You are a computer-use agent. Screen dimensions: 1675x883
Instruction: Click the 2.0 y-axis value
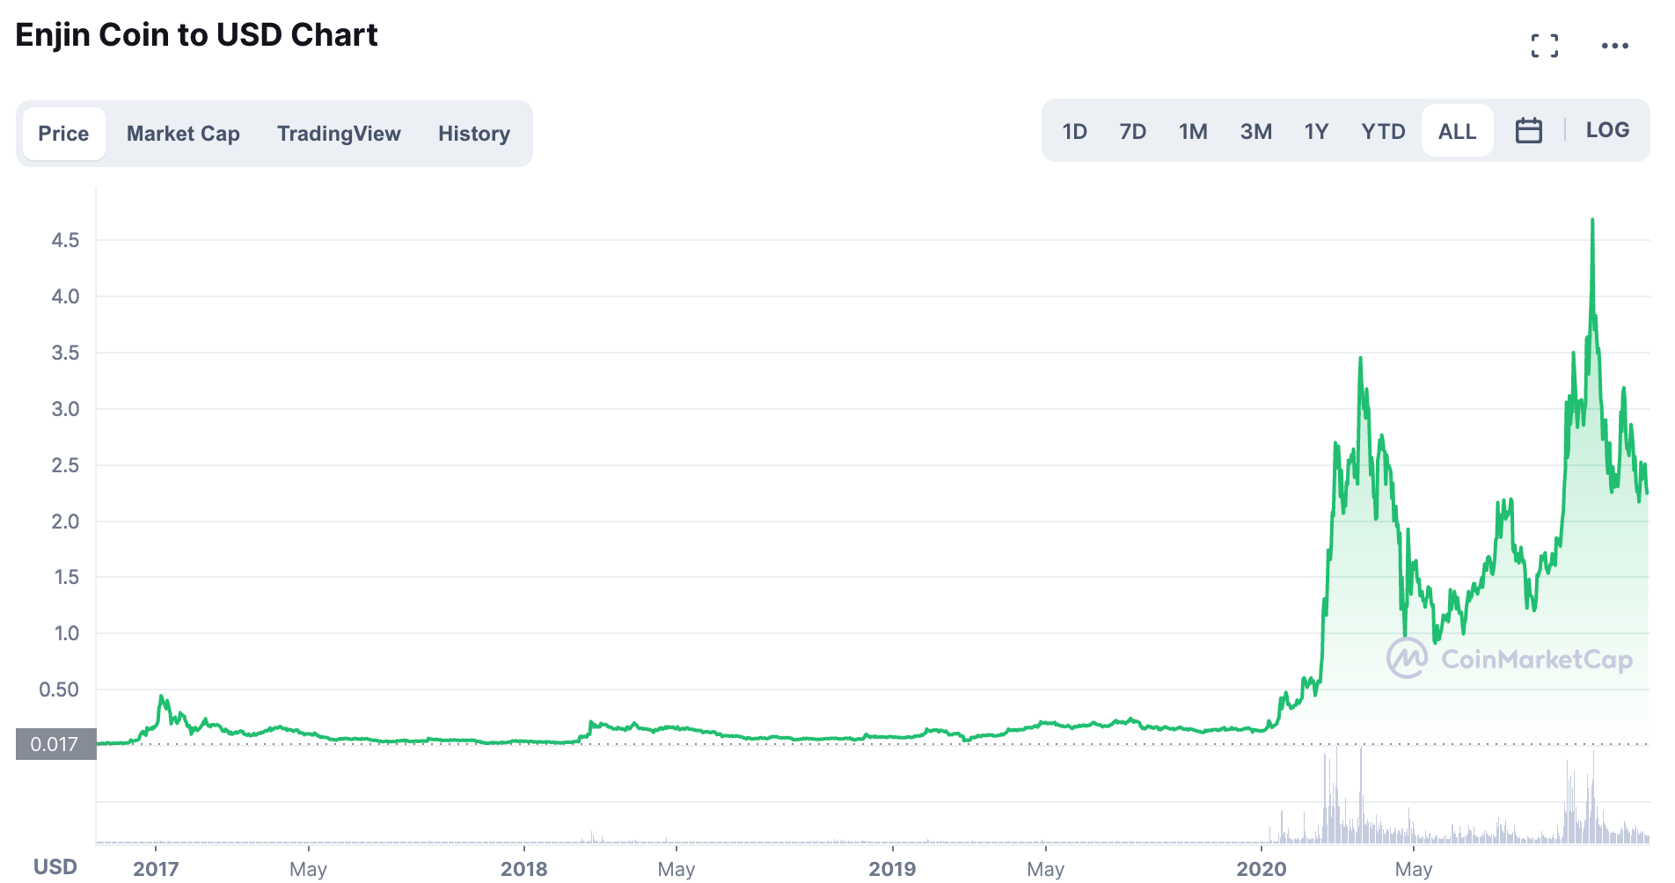(x=65, y=522)
